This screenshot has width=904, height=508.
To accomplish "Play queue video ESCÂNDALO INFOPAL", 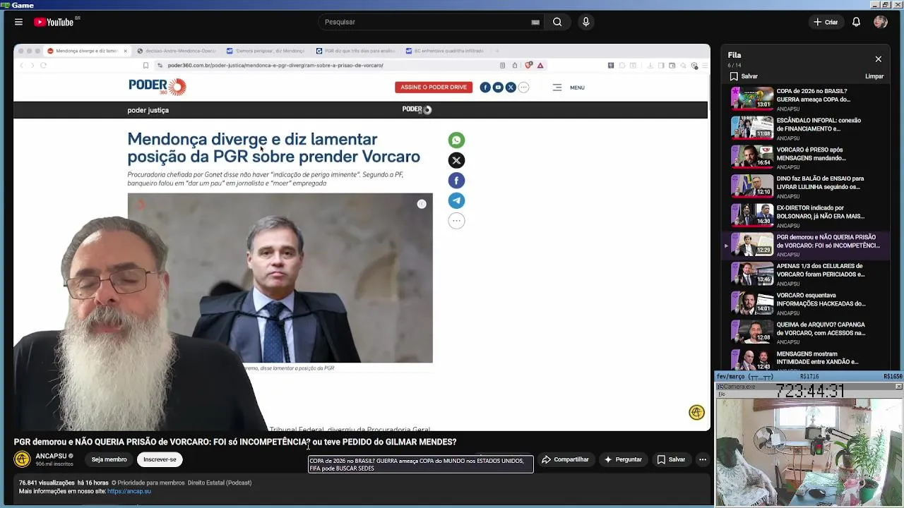I will click(805, 128).
